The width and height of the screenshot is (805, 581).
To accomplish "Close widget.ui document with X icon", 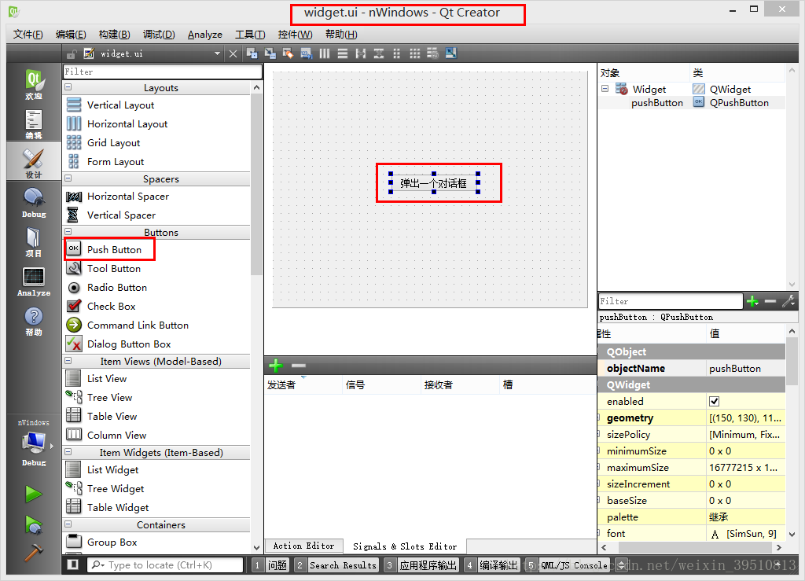I will click(233, 54).
